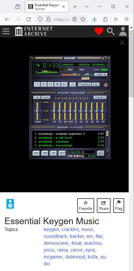The height and width of the screenshot is (271, 134).
Task: Select the Essential Keygen browser tab
Action: click(x=47, y=7)
